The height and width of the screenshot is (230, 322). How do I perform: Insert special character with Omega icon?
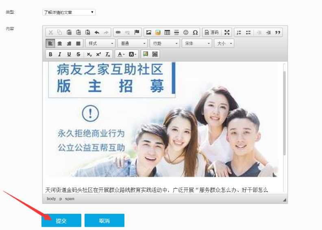tap(195, 32)
